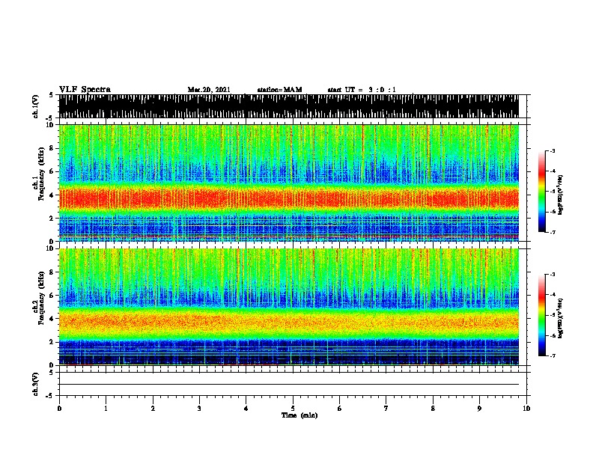The height and width of the screenshot is (458, 593).
Task: Click the "station=MAM" header label
Action: 279,90
